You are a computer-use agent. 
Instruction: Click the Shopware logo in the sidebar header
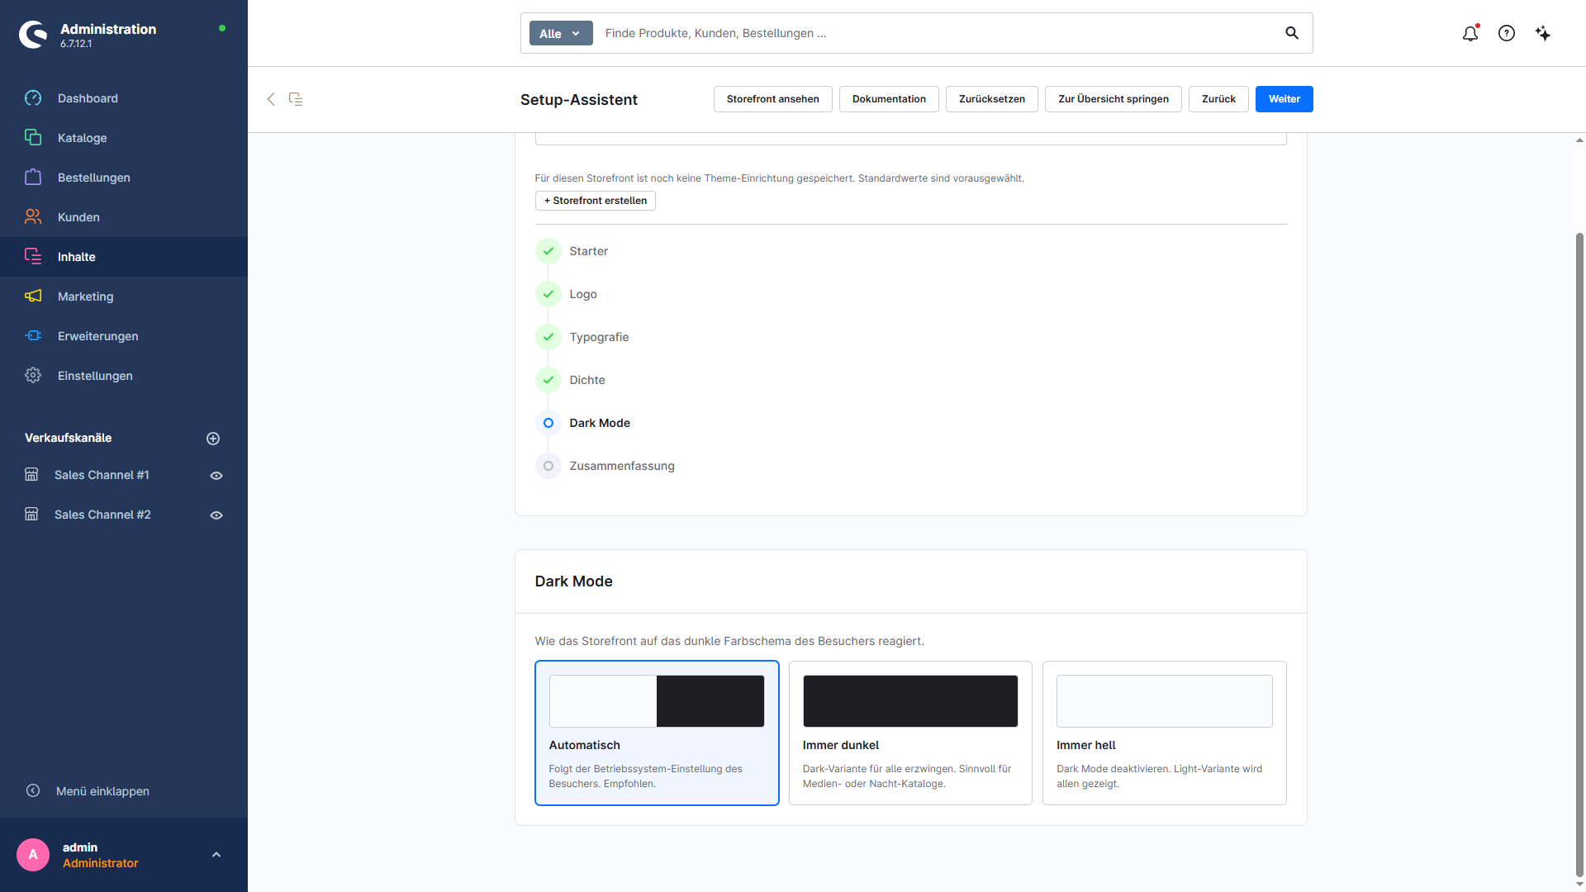[x=33, y=34]
